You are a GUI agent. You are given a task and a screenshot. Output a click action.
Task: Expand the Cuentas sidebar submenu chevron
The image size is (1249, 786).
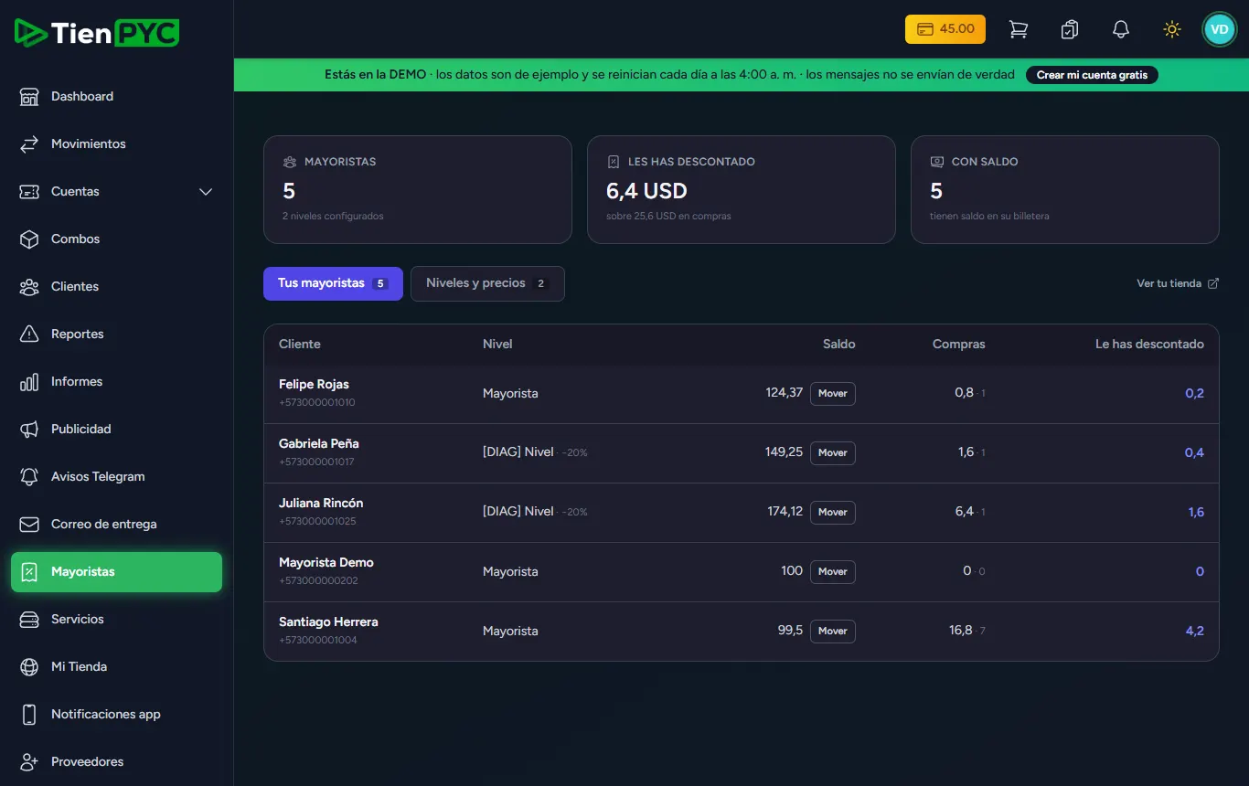[x=206, y=192]
